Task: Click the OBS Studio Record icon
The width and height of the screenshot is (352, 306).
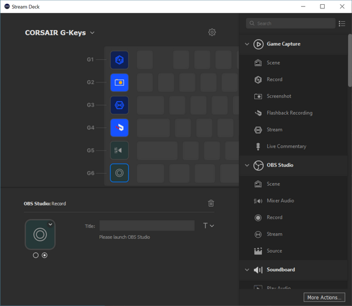Action: click(x=258, y=218)
